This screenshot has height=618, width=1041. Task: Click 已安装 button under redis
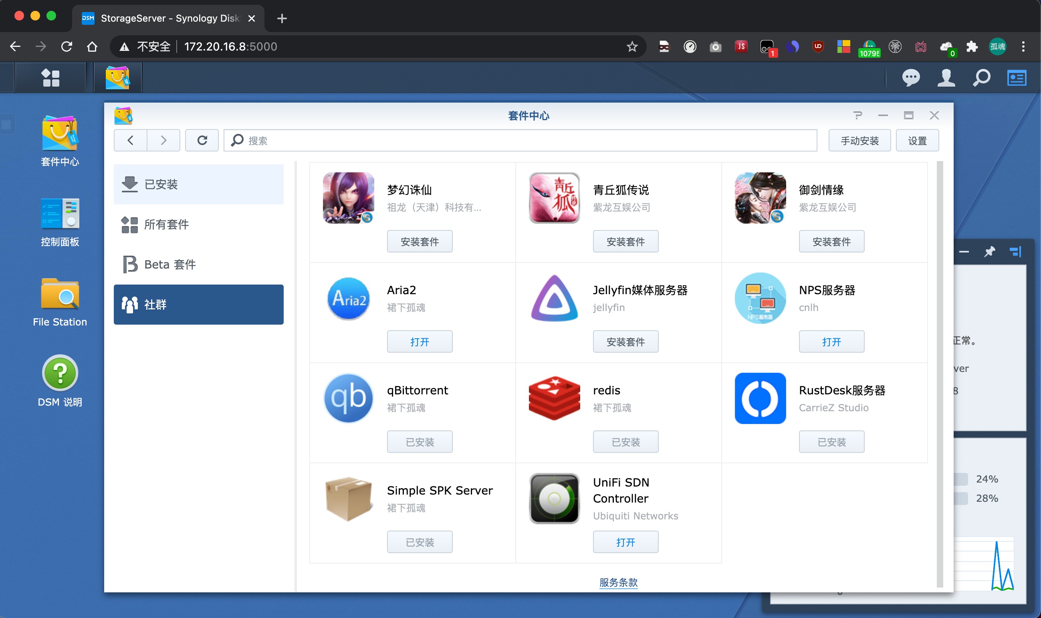click(625, 442)
